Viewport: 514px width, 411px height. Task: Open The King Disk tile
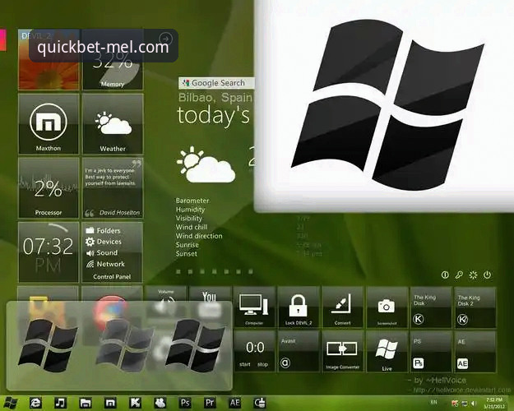click(x=431, y=307)
